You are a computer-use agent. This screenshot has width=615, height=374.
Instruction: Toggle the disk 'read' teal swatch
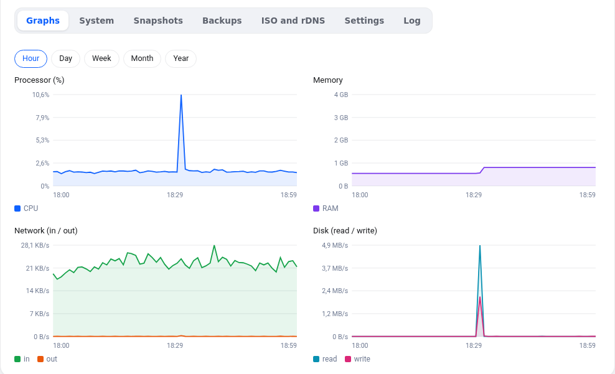coord(316,359)
